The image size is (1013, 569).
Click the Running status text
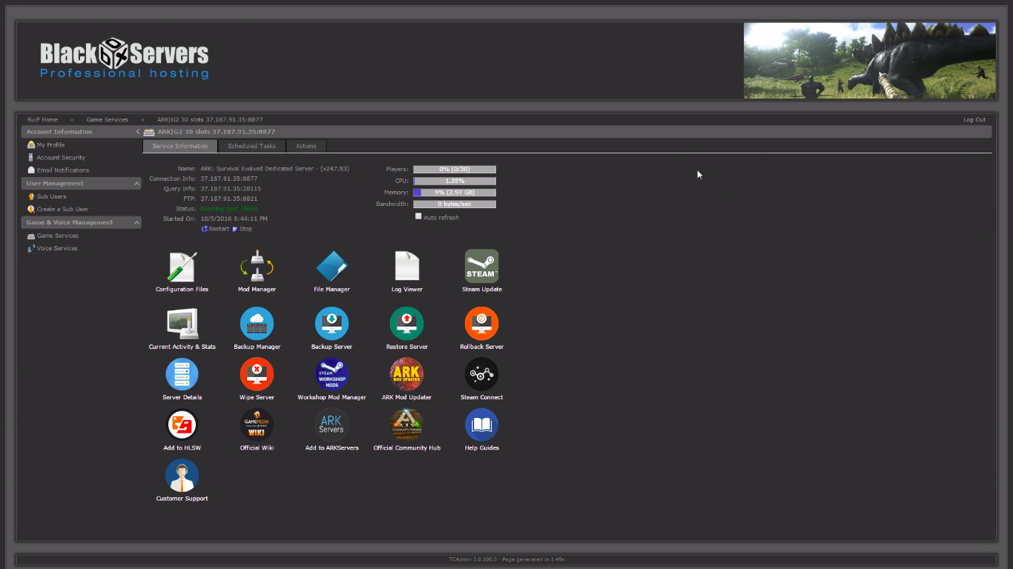click(x=229, y=209)
